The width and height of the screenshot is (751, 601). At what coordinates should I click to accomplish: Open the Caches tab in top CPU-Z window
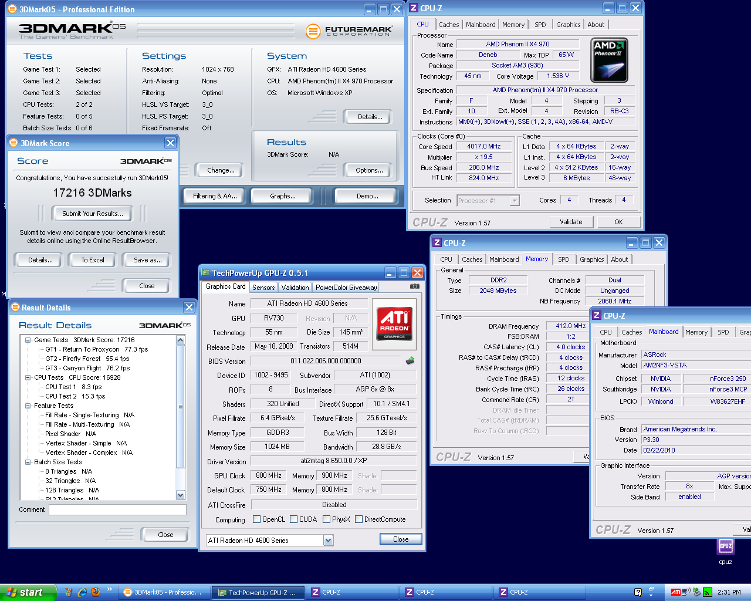pos(448,25)
